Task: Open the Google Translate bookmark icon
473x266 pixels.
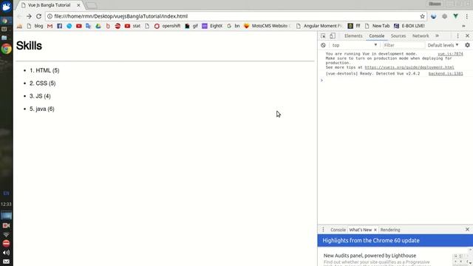Action: pyautogui.click(x=89, y=26)
